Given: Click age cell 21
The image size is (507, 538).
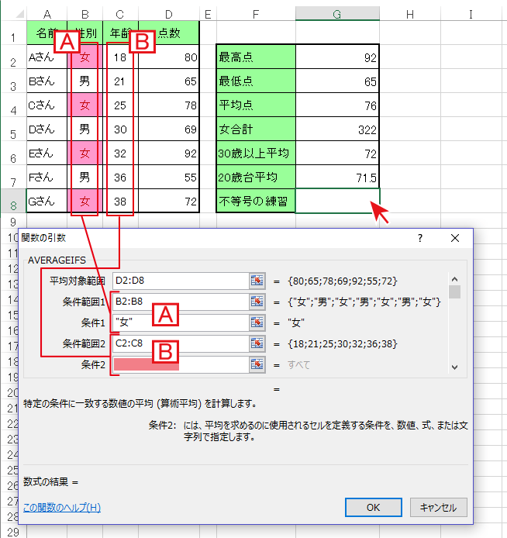Looking at the screenshot, I should (x=120, y=81).
